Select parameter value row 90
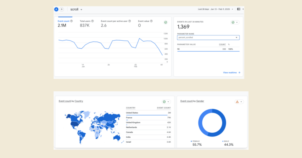Viewport: 302px width, 158px height. point(208,49)
